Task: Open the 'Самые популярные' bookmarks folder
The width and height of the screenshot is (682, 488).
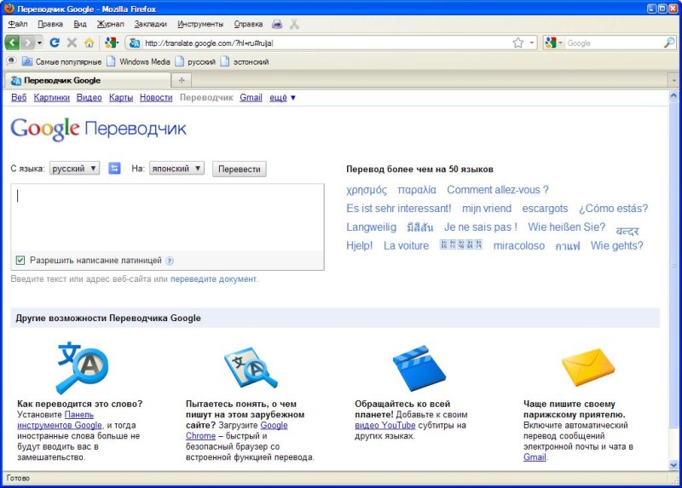Action: (62, 61)
